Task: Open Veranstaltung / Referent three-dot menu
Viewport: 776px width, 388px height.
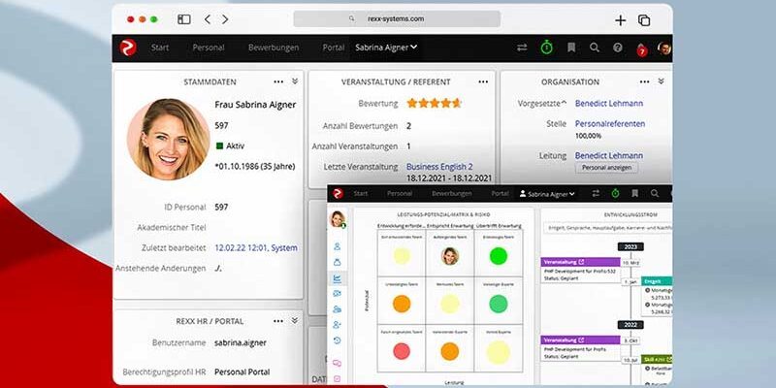Action: (x=483, y=81)
